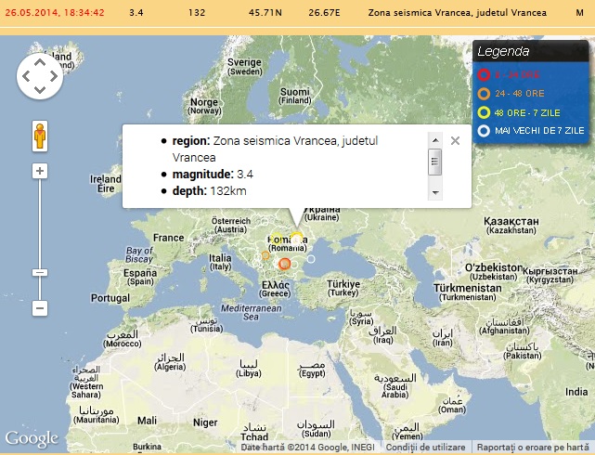Zoom out with the minus button
The height and width of the screenshot is (455, 595).
(x=40, y=307)
